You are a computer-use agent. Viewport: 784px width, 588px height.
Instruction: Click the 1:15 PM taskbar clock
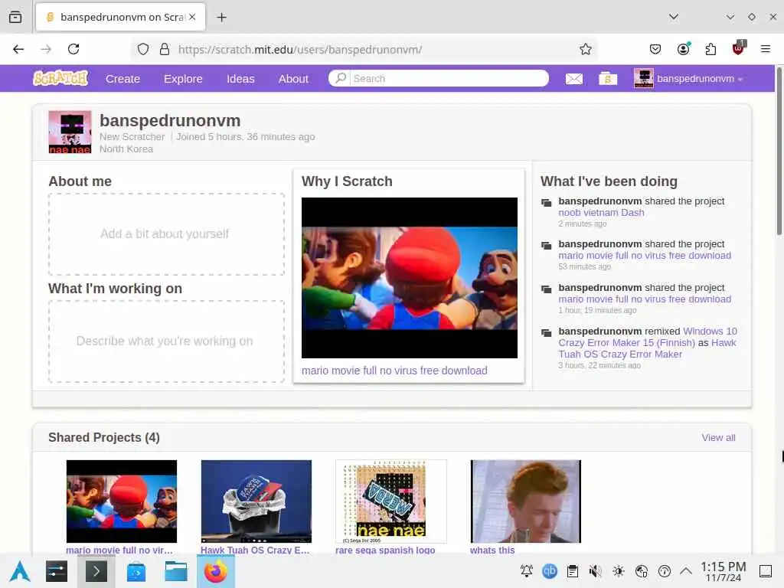pyautogui.click(x=723, y=571)
